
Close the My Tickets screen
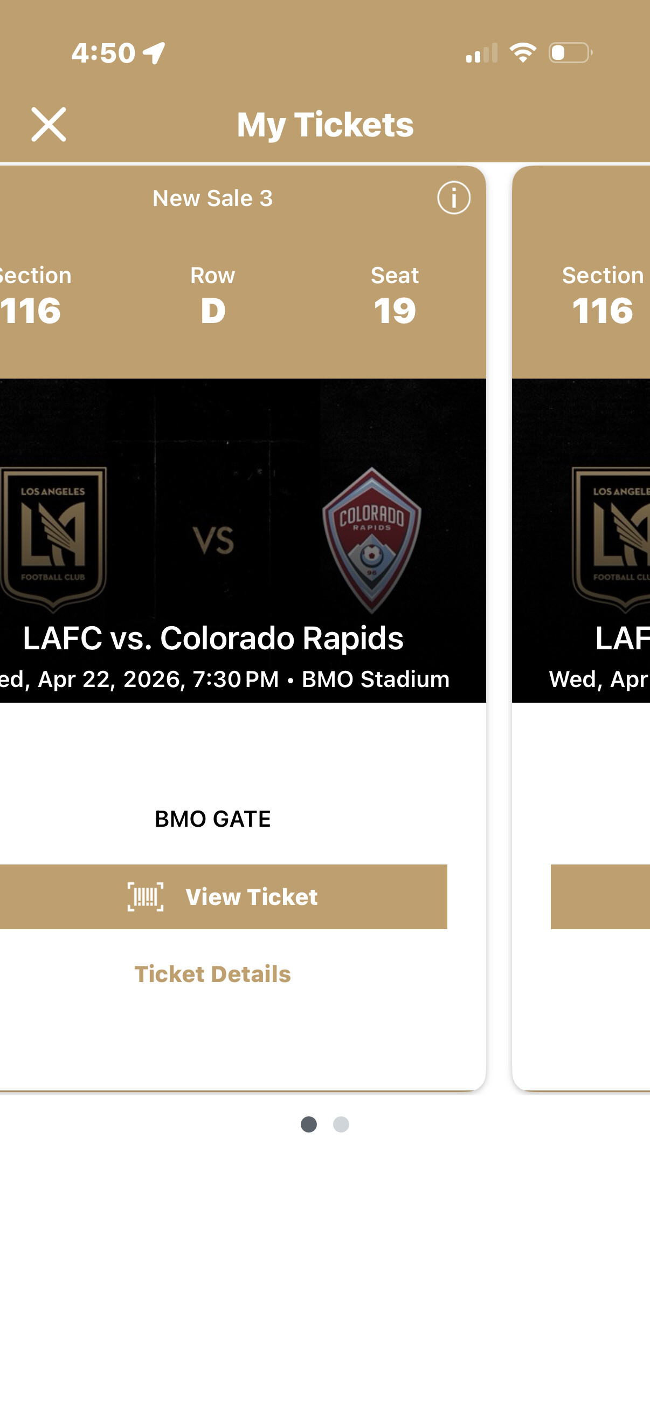49,125
